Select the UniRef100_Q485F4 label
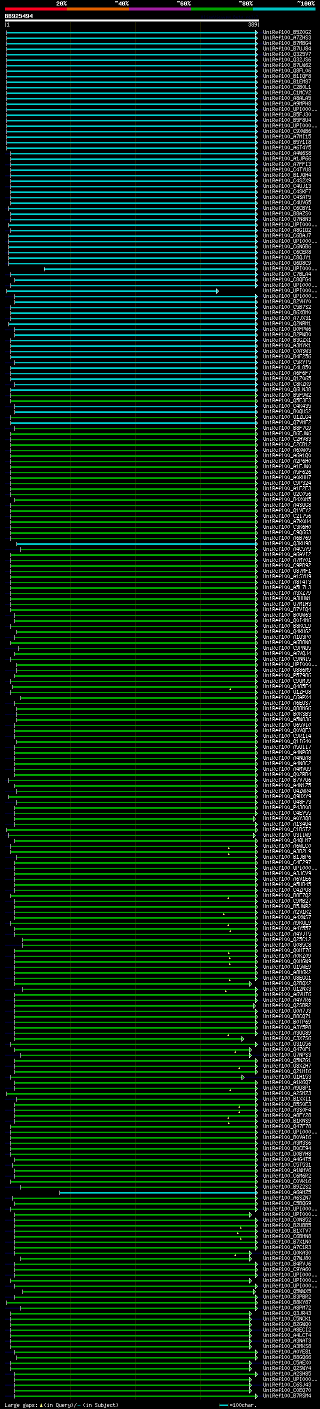 tap(287, 686)
